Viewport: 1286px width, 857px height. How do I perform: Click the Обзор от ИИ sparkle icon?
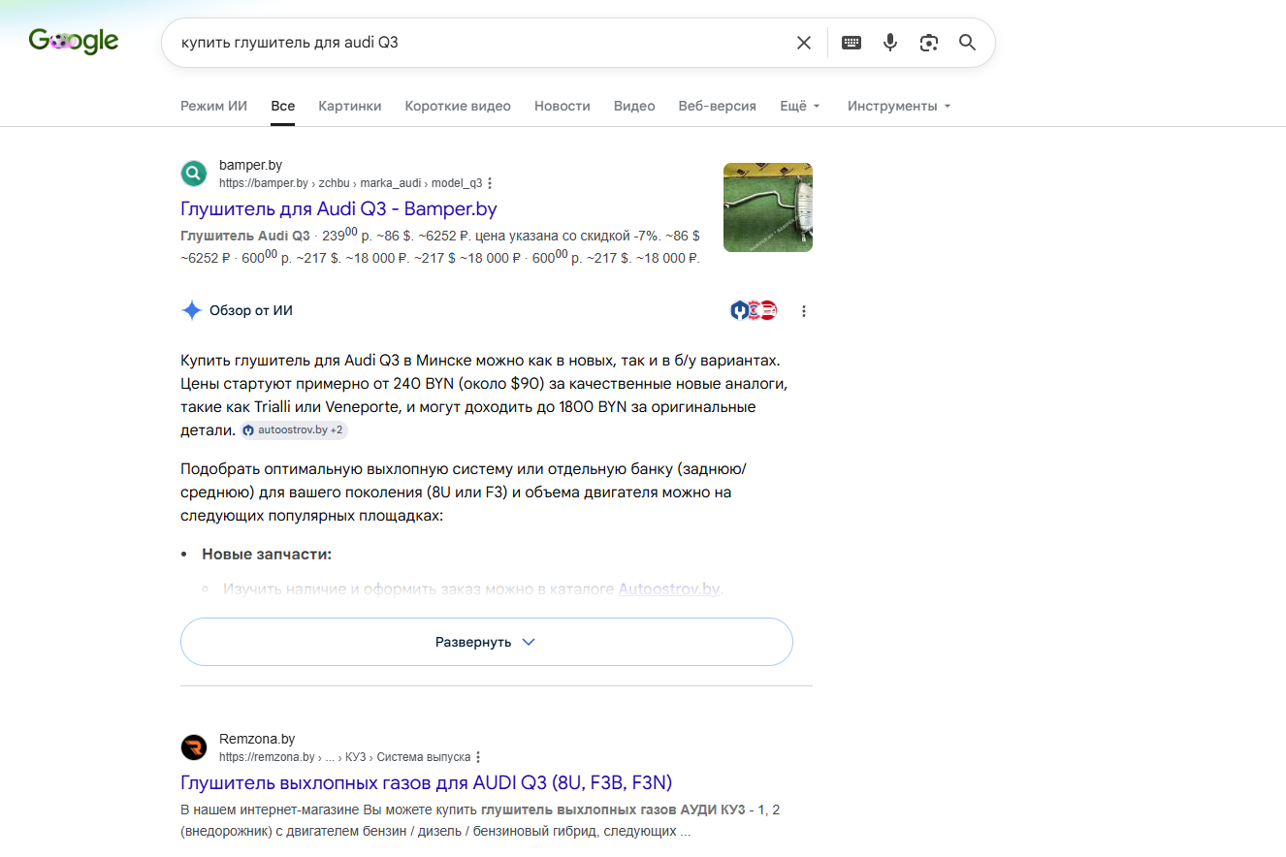coord(192,310)
